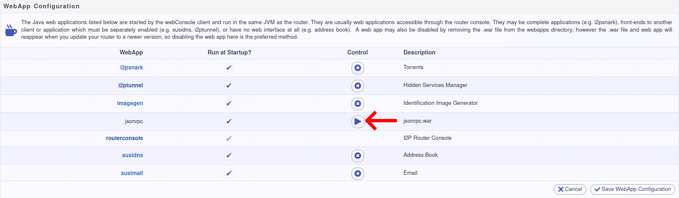Stop the susidns web app
The image size is (679, 198).
[358, 156]
